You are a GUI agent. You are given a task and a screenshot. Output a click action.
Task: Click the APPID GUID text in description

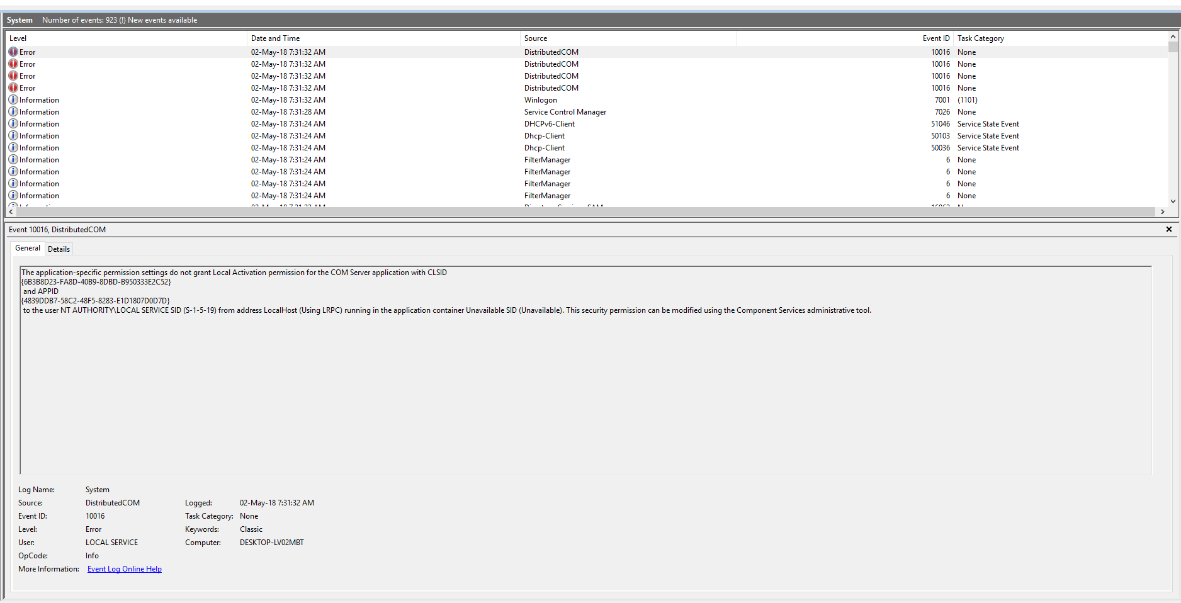coord(96,301)
